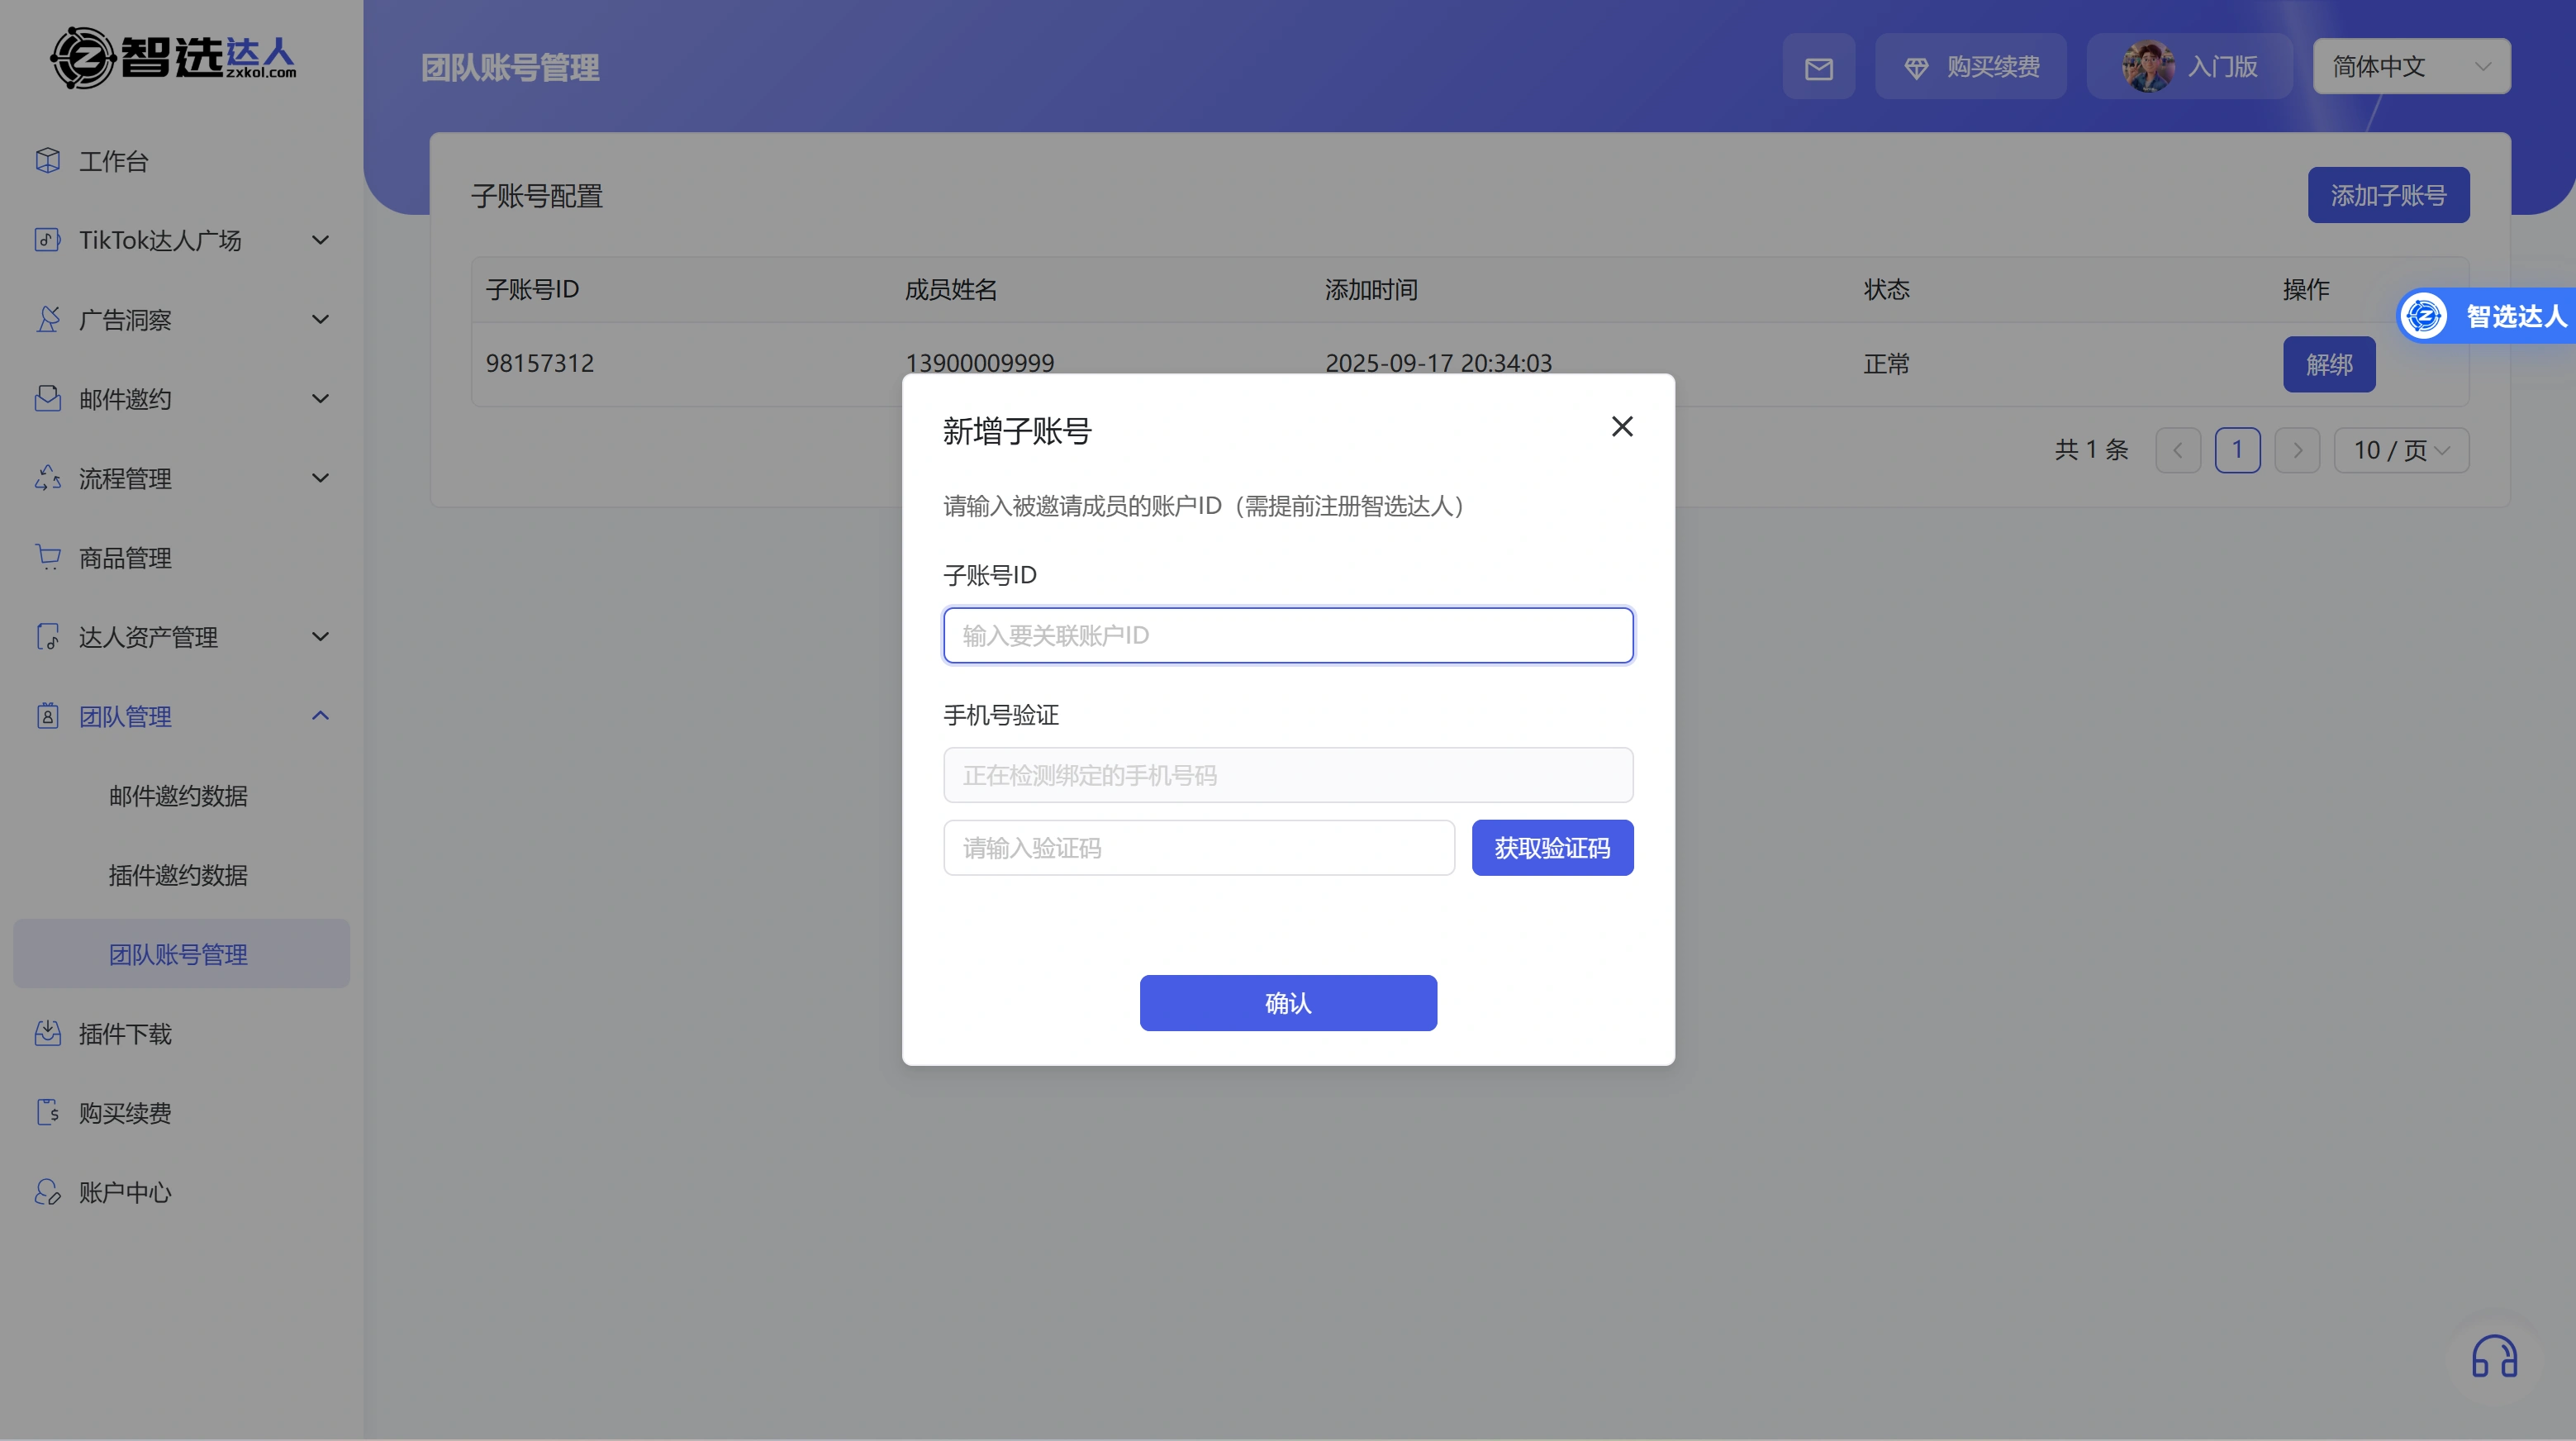Click the mail envelope icon in header

[x=1818, y=68]
